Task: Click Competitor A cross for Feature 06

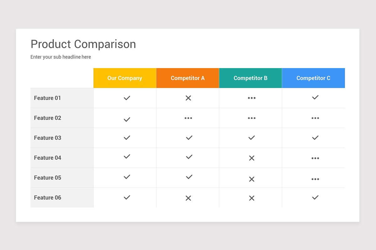Action: [x=188, y=198]
